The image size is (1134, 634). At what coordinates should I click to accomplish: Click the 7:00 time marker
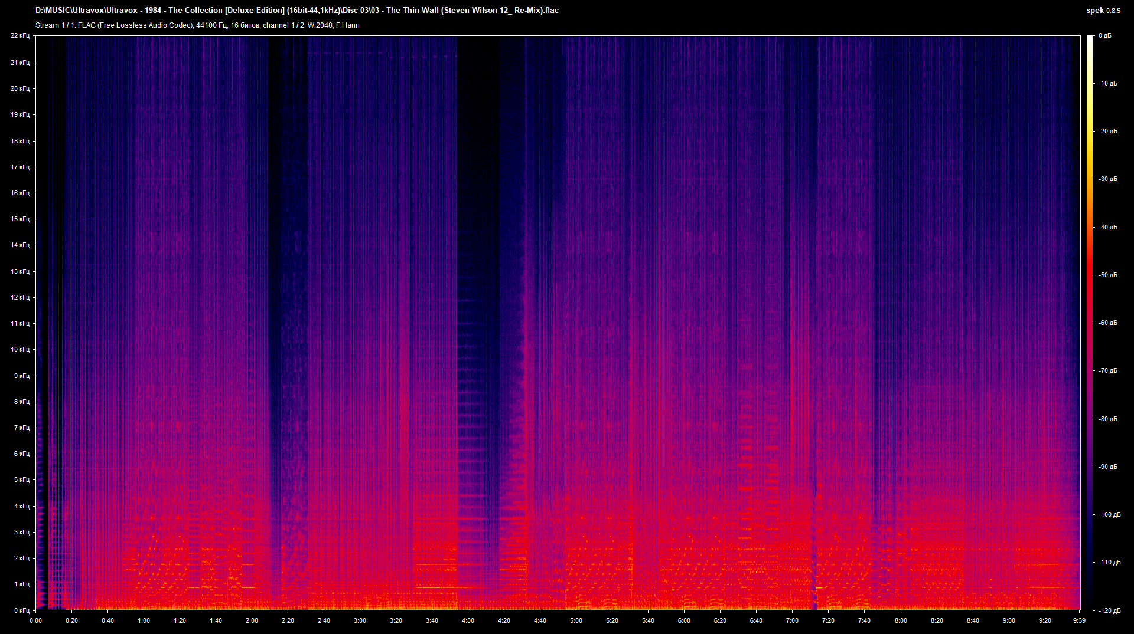pos(792,620)
